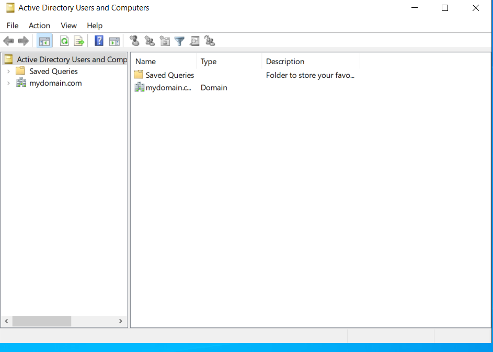Open the Create new organizational unit icon
The image size is (493, 352).
165,41
